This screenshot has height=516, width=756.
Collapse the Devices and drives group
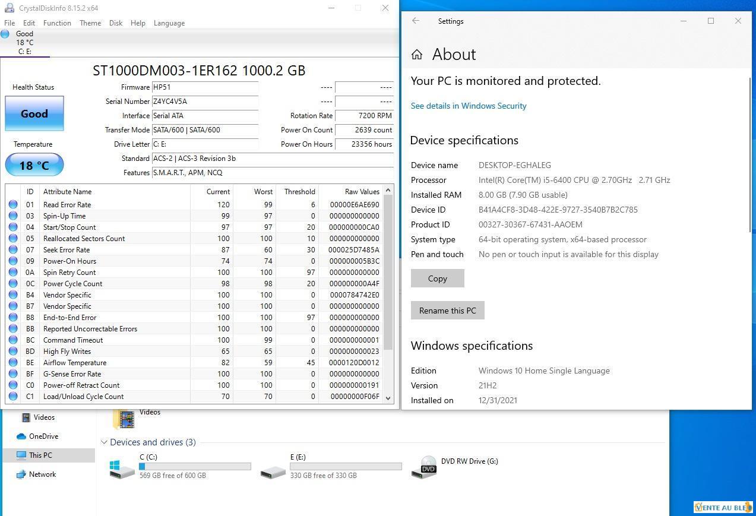[x=104, y=442]
